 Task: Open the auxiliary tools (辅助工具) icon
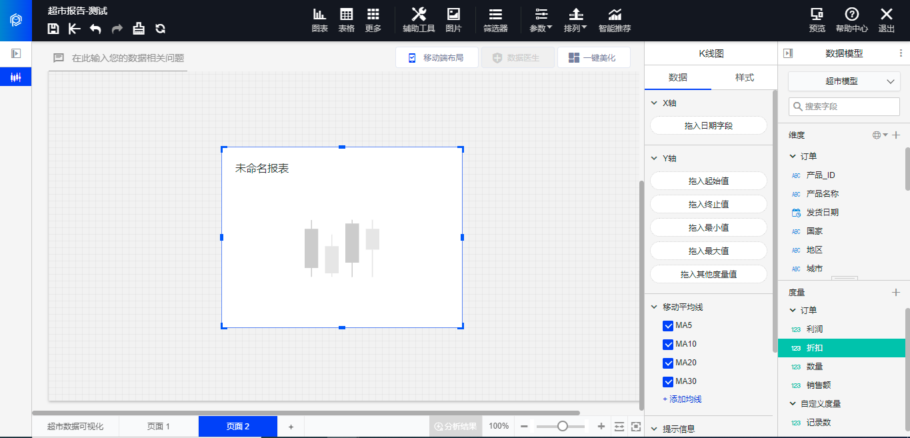(x=419, y=20)
